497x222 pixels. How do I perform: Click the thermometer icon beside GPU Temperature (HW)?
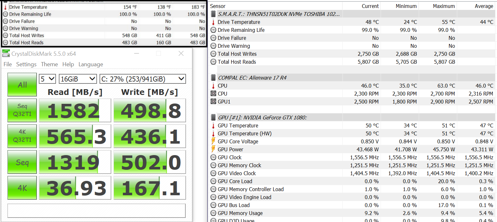click(x=213, y=133)
